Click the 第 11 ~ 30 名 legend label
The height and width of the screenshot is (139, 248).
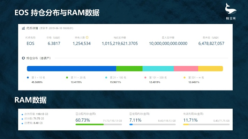[x=78, y=77]
